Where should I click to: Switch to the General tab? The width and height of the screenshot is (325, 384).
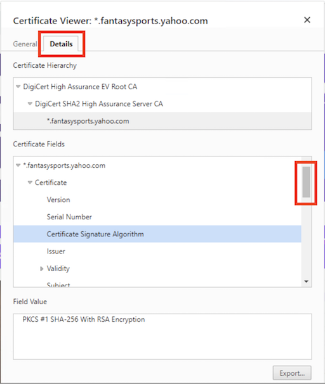25,44
